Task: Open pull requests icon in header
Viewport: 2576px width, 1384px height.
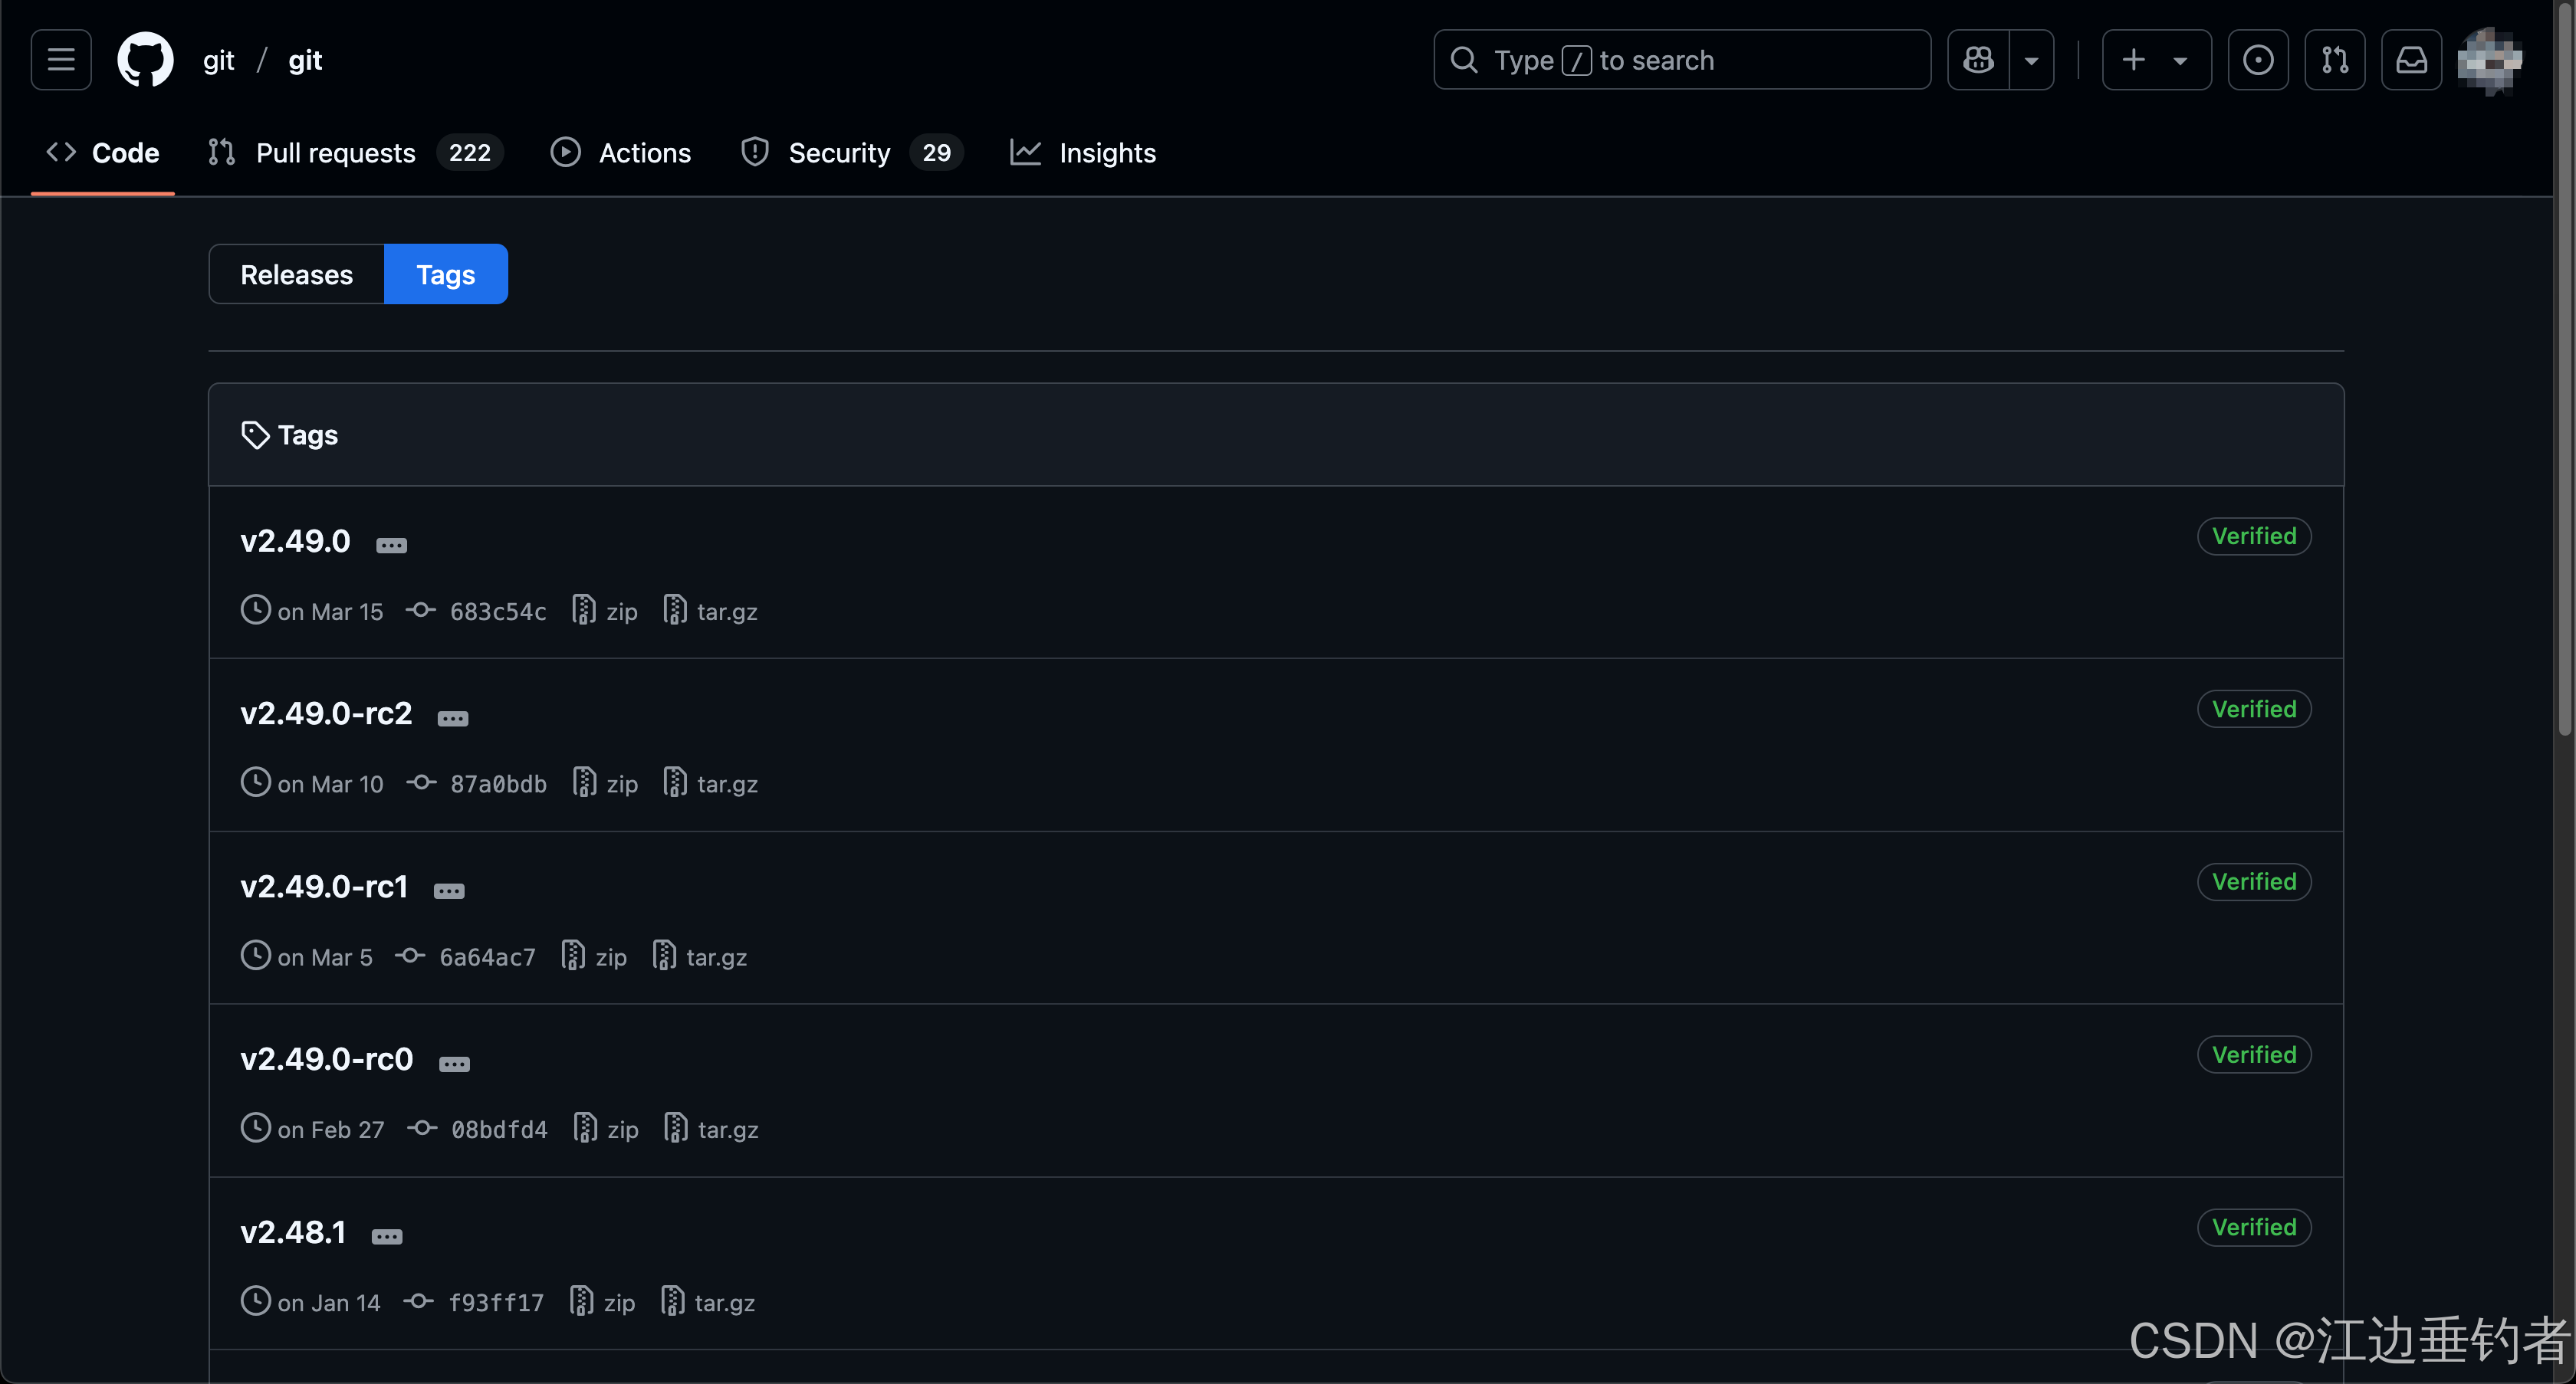Action: 2334,60
